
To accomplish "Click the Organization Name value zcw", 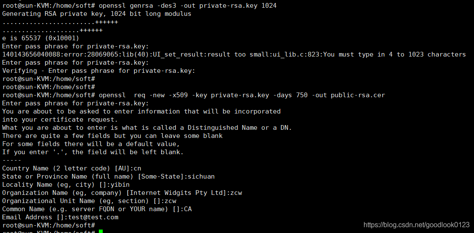I will [236, 193].
